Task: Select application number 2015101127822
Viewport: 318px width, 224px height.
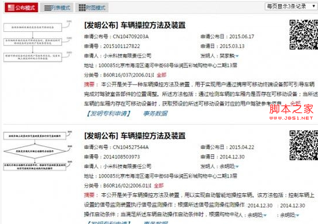Action: [x=122, y=46]
